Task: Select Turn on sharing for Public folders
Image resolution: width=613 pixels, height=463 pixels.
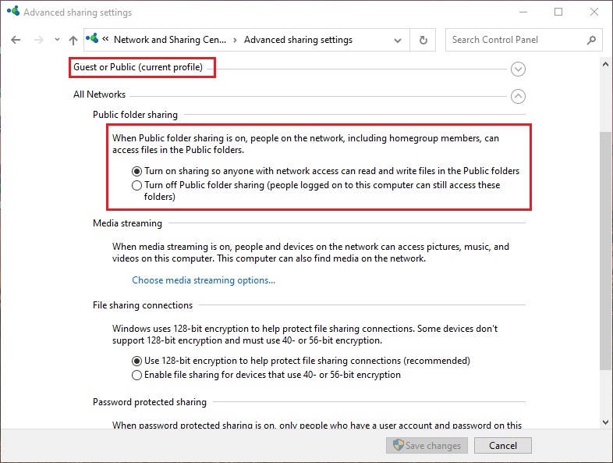Action: (x=137, y=171)
